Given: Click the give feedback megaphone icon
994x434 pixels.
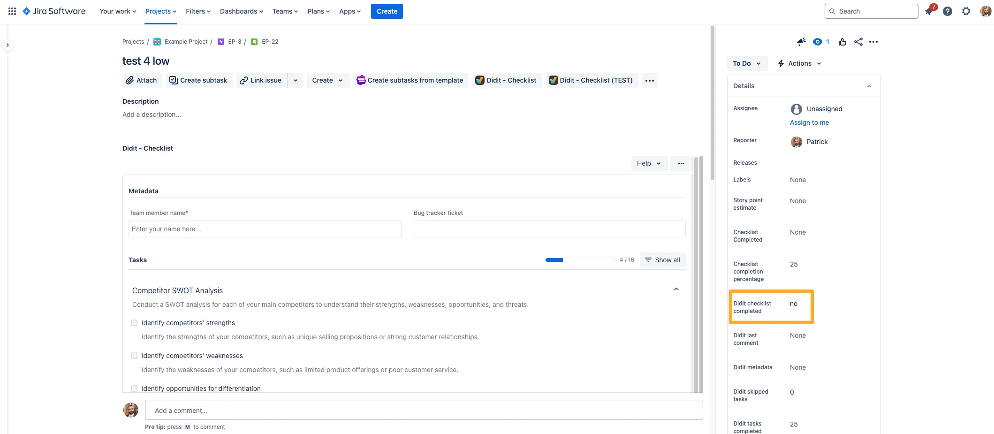Looking at the screenshot, I should coord(801,42).
